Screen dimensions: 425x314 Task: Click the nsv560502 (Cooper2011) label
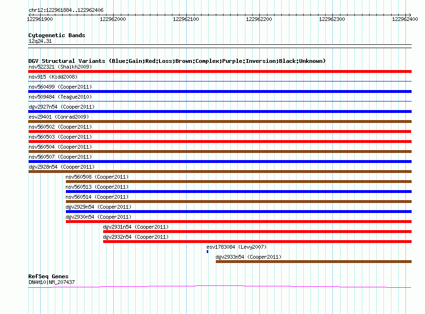pos(60,127)
